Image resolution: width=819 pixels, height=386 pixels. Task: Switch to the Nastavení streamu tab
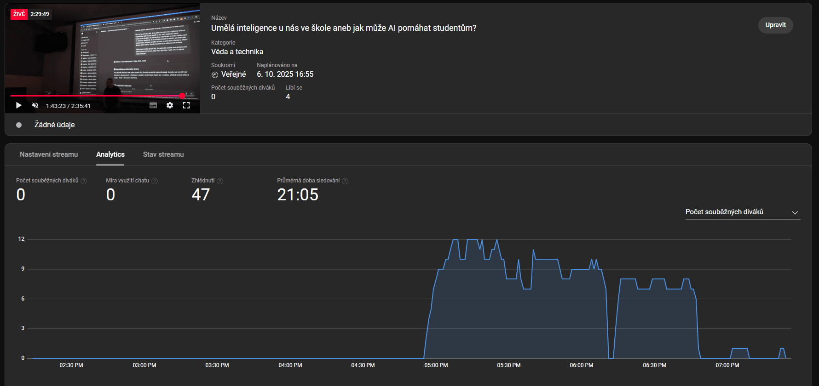coord(49,154)
